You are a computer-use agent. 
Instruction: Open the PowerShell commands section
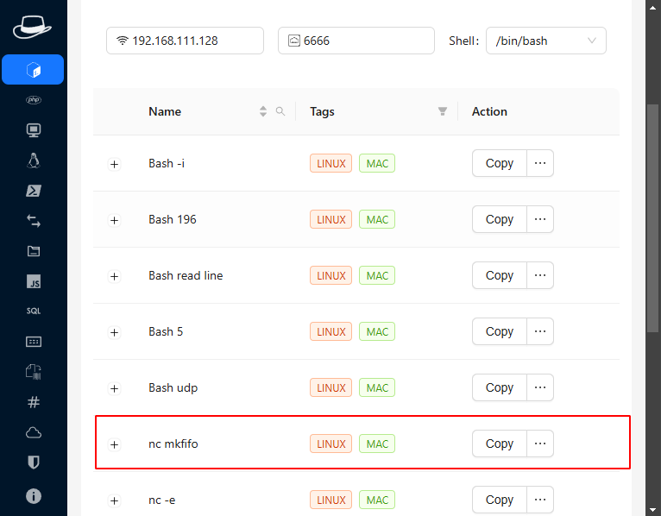pos(34,191)
